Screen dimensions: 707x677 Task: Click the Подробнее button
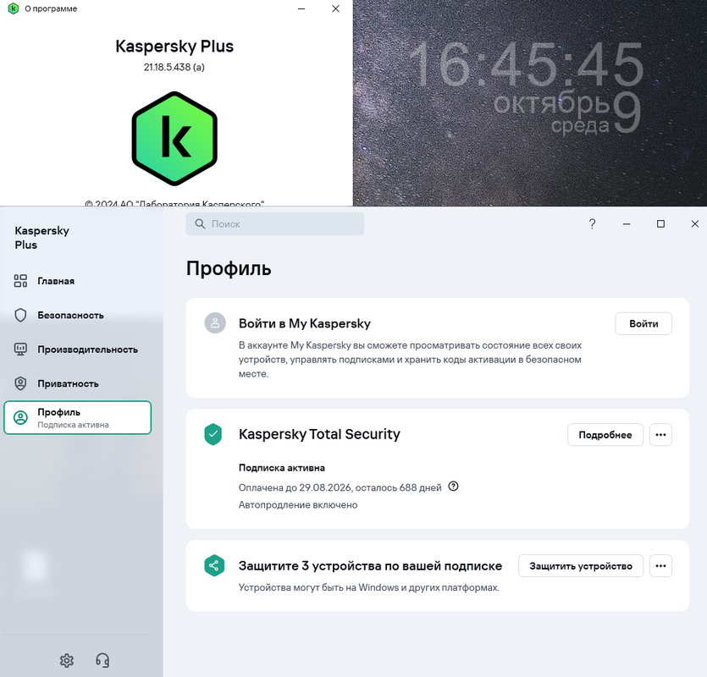click(x=605, y=435)
